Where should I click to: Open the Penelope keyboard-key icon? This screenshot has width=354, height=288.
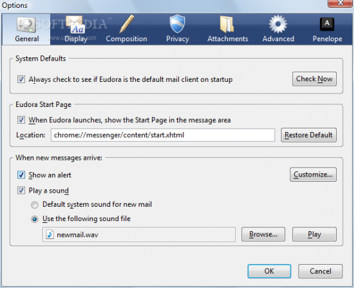point(327,24)
